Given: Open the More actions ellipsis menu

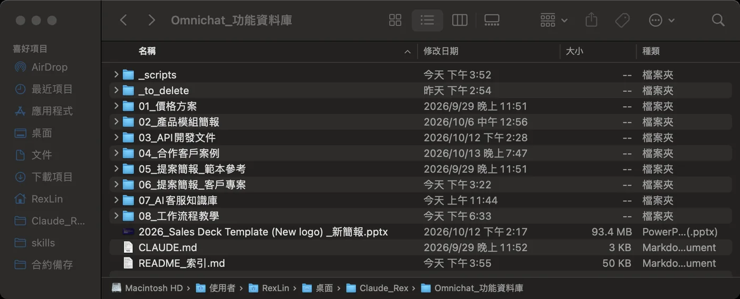Looking at the screenshot, I should tap(661, 20).
